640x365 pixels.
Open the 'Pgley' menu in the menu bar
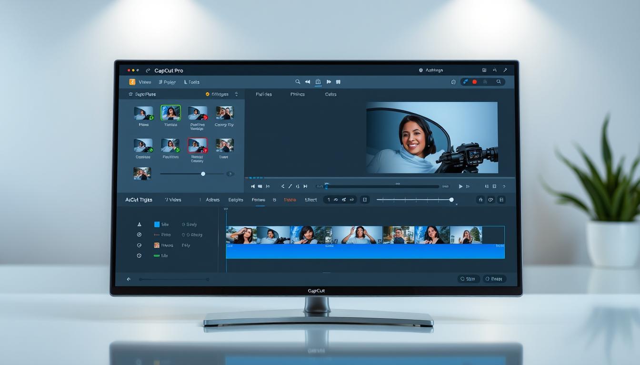click(x=167, y=82)
